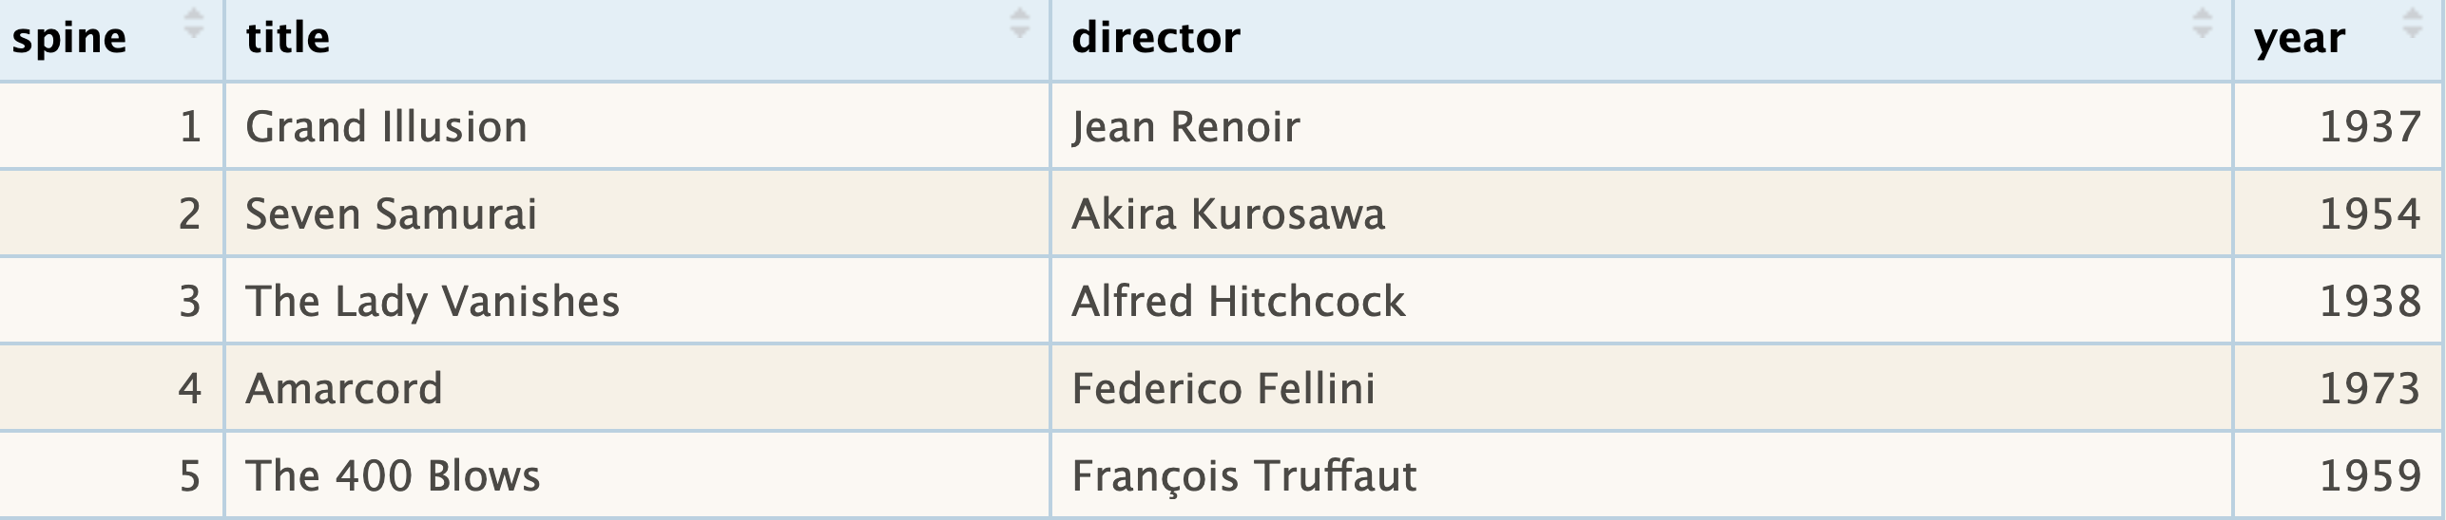Select the Seven Samurai title cell
The width and height of the screenshot is (2446, 520).
391,214
